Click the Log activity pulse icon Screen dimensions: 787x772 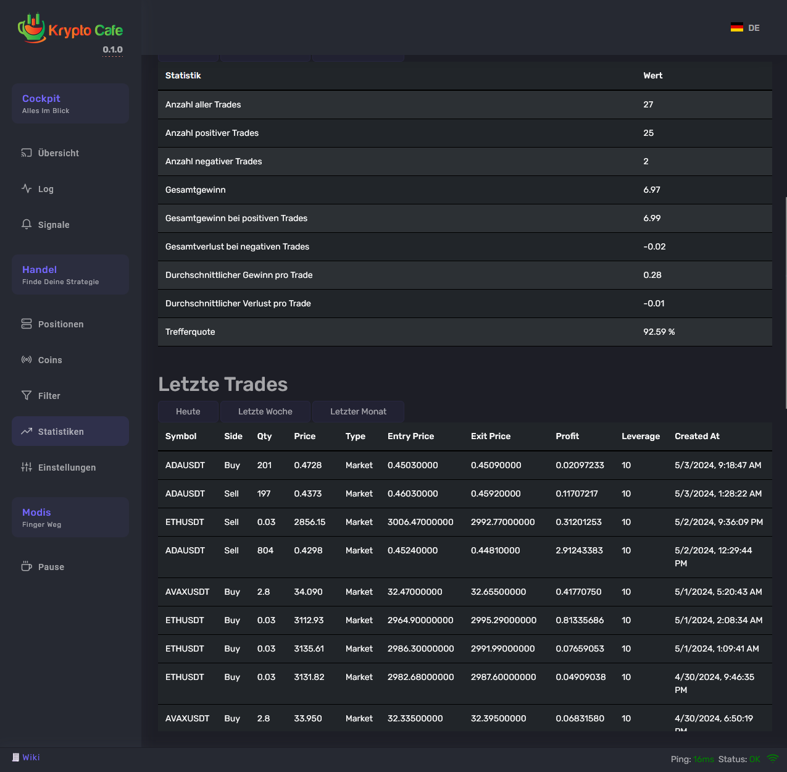[27, 189]
